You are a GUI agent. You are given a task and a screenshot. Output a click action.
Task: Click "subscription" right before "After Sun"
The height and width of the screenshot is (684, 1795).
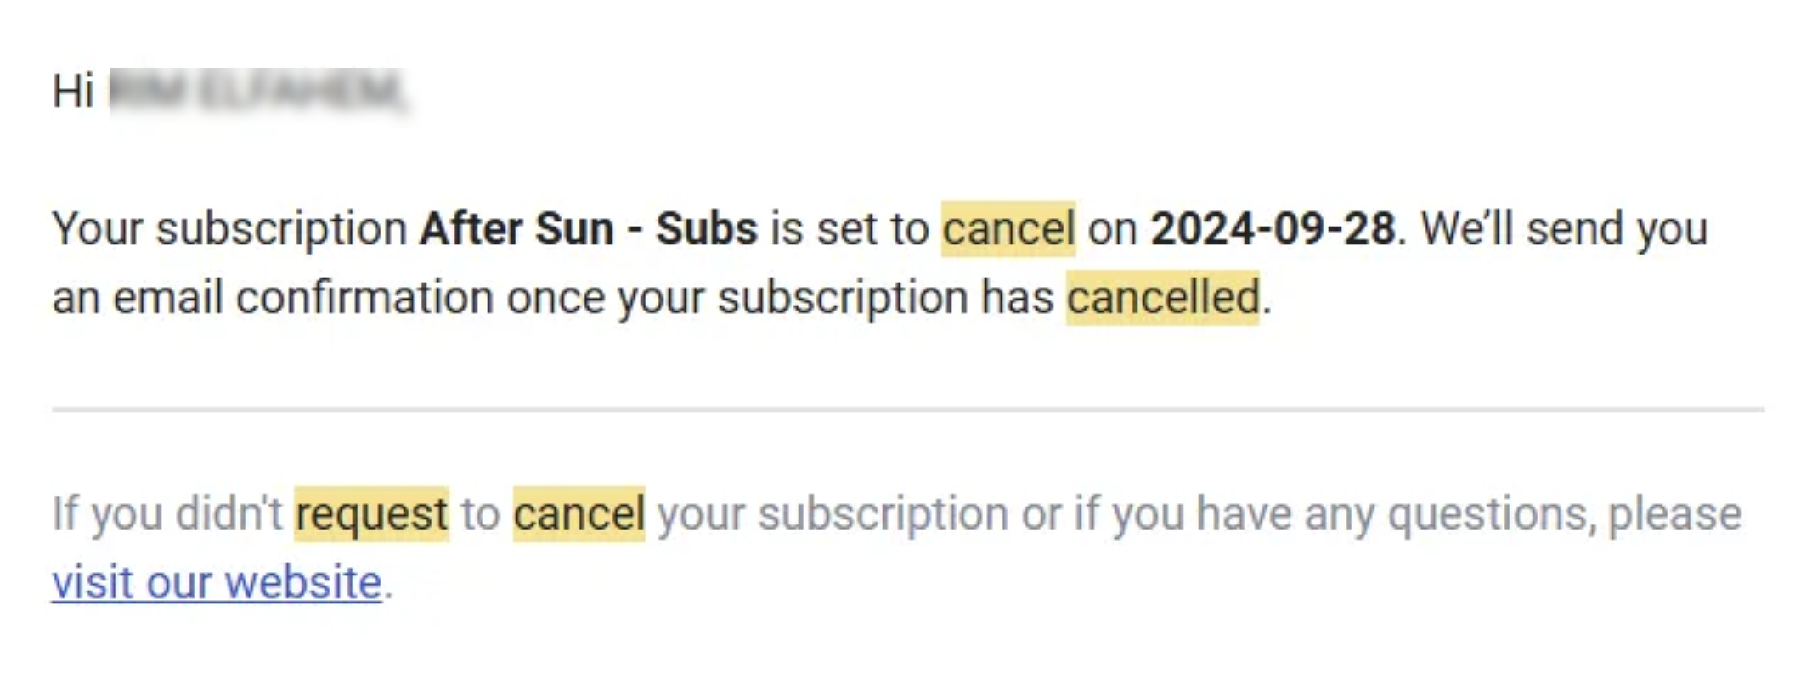click(x=281, y=229)
